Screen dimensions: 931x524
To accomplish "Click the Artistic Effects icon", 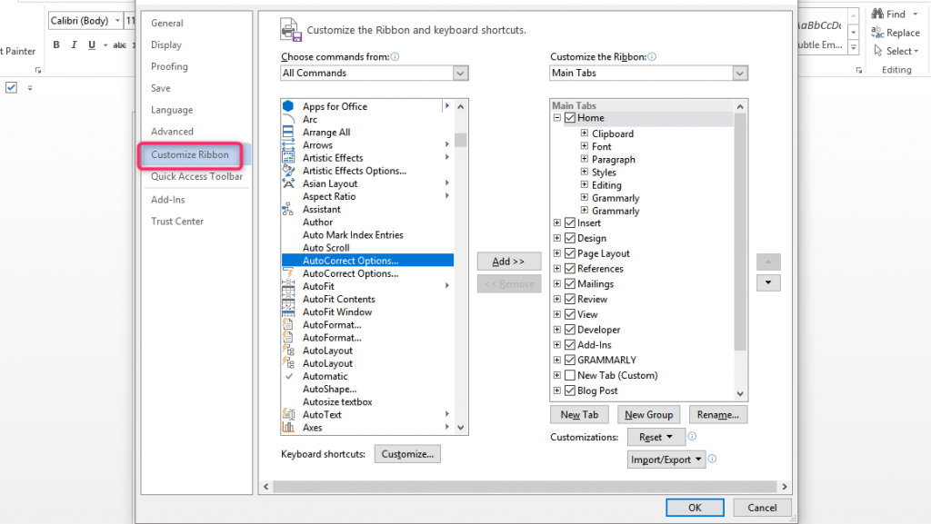I will pos(288,158).
